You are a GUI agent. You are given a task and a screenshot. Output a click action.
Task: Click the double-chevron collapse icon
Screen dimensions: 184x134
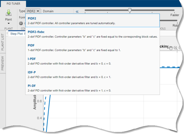tap(77, 11)
